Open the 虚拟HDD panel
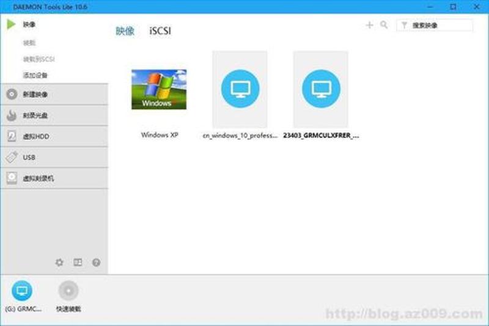The image size is (489, 326). tap(54, 136)
